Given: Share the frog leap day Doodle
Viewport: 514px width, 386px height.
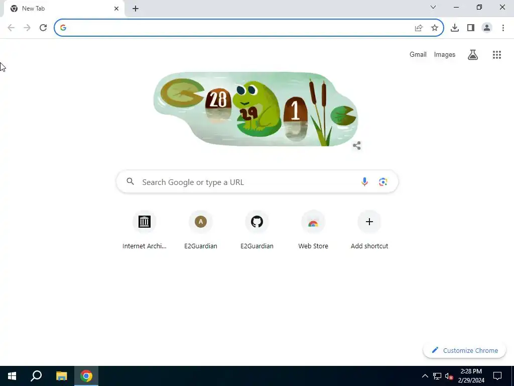Looking at the screenshot, I should [x=357, y=145].
